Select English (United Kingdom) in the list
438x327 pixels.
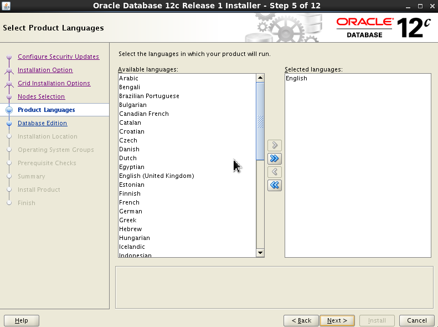(x=187, y=176)
